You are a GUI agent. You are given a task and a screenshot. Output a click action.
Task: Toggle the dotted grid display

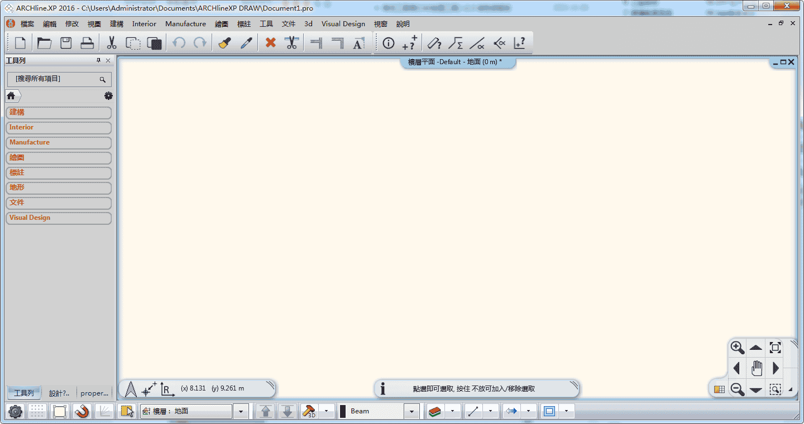[37, 411]
